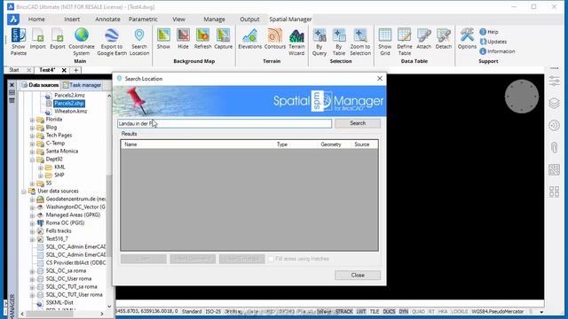The height and width of the screenshot is (319, 568).
Task: Expand the Santa Monica folder
Action: pyautogui.click(x=32, y=152)
